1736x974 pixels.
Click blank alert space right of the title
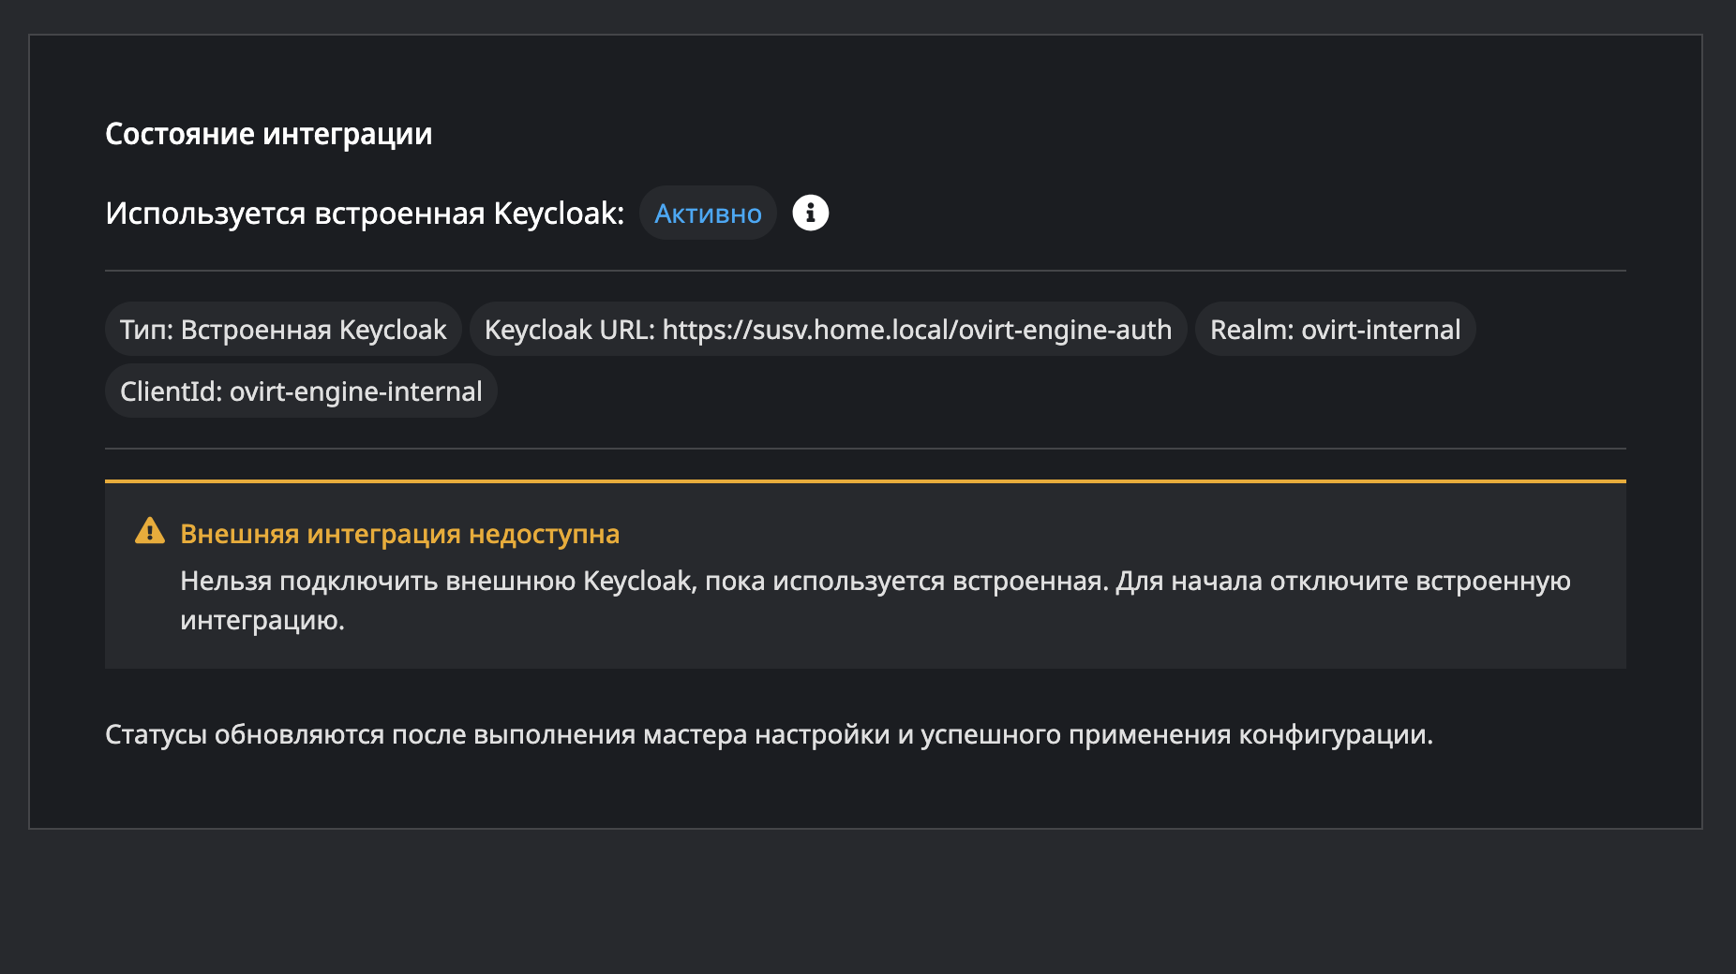click(1125, 534)
